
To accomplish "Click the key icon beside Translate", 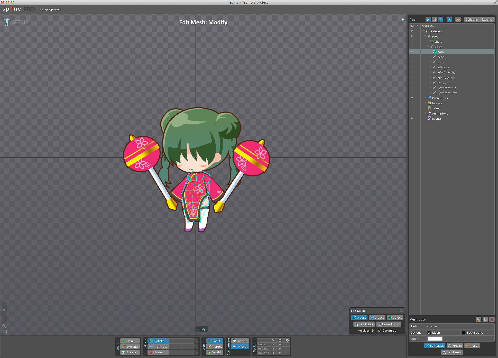I will [x=196, y=347].
